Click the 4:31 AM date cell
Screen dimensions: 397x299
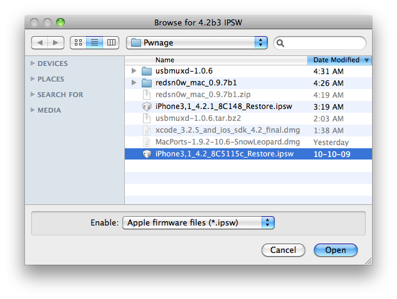[x=328, y=71]
